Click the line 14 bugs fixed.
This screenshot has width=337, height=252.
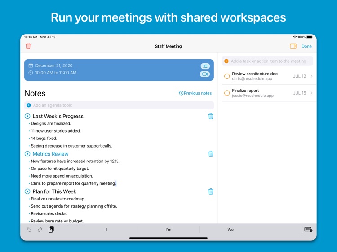(x=44, y=139)
